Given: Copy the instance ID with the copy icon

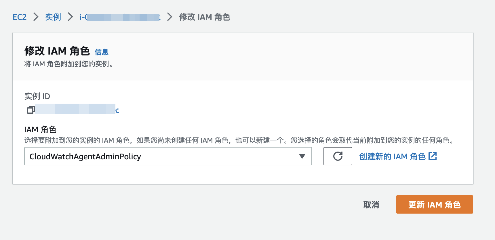Looking at the screenshot, I should pos(31,110).
